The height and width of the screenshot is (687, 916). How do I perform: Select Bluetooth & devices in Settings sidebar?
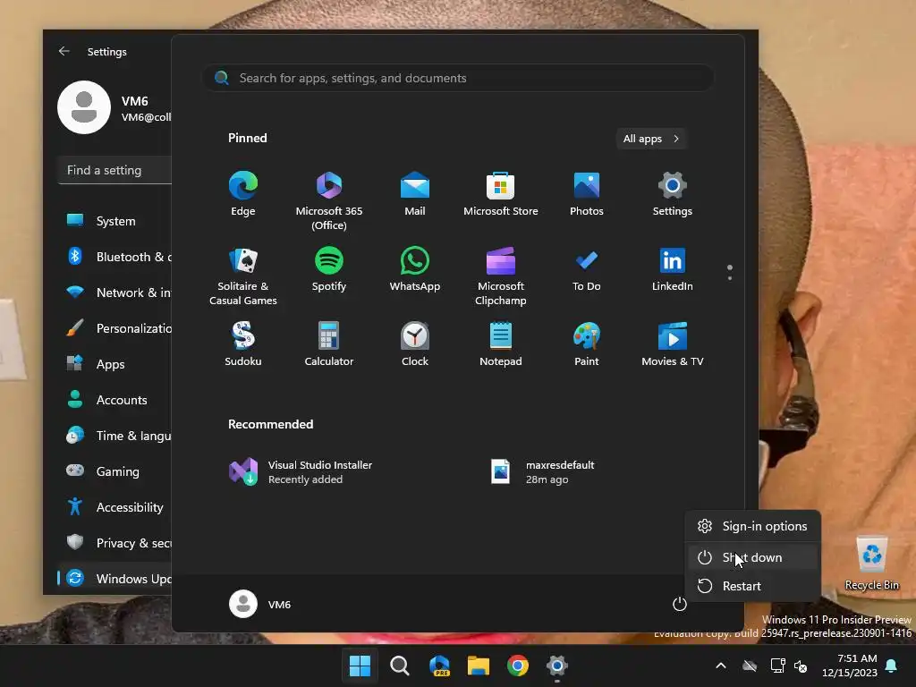tap(115, 257)
